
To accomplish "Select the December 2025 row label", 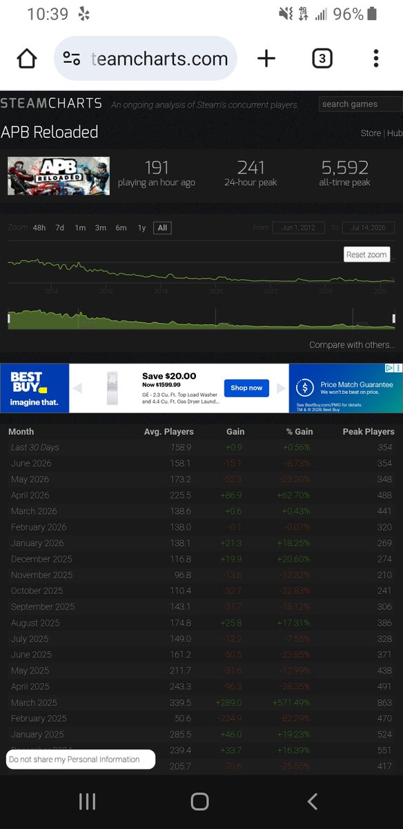I will pyautogui.click(x=41, y=559).
